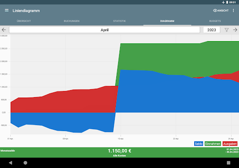The height and width of the screenshot is (168, 239).
Task: Tap the Liniendiagramm title
Action: click(x=26, y=11)
